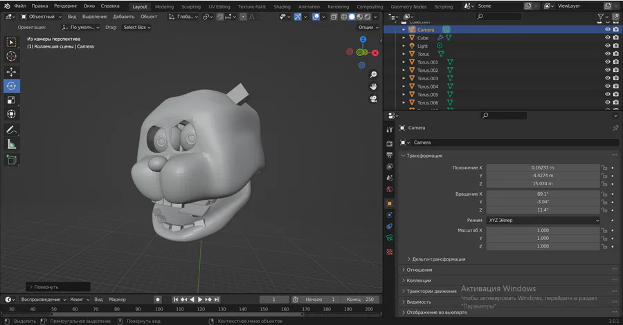Open the Select Box drag dropdown
Screen dimensions: 623x325
[136, 28]
